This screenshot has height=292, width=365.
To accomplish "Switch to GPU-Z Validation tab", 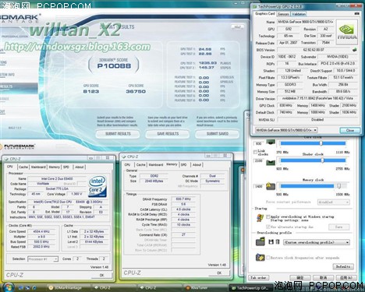I will pos(299,14).
